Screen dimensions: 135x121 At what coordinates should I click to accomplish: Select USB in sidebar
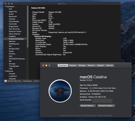[11, 69]
